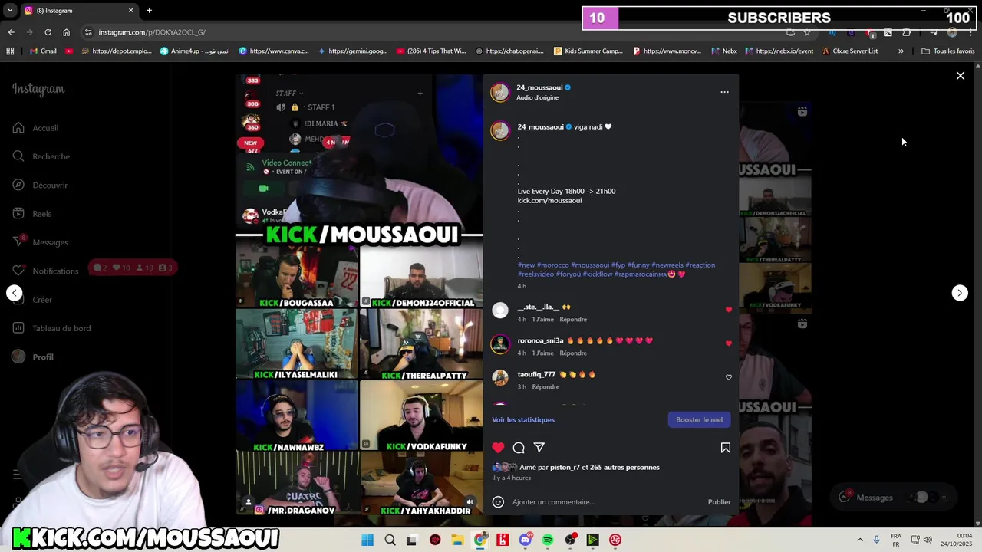The height and width of the screenshot is (552, 982).
Task: Open Messages in Instagram sidebar
Action: coord(41,242)
